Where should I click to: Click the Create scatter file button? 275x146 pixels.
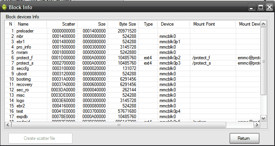pyautogui.click(x=40, y=138)
